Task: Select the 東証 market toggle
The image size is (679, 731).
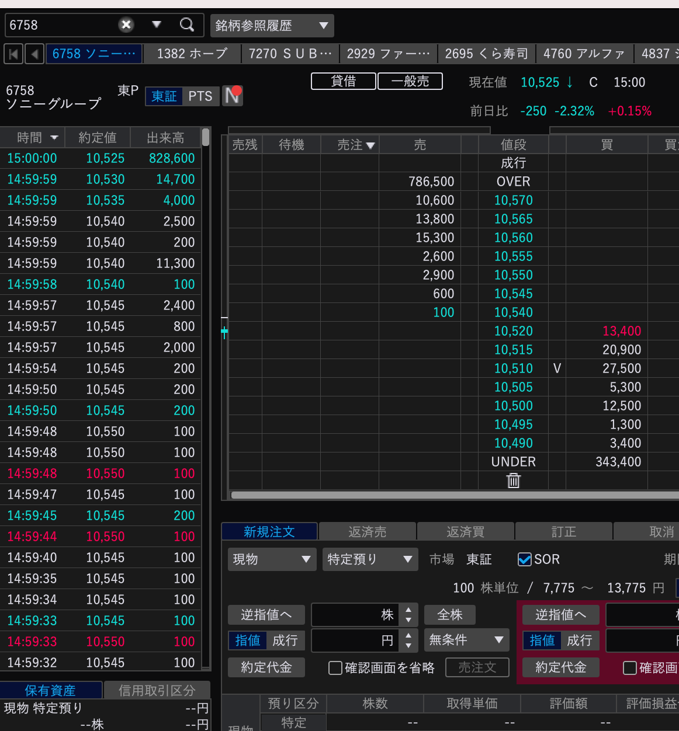Action: click(164, 96)
